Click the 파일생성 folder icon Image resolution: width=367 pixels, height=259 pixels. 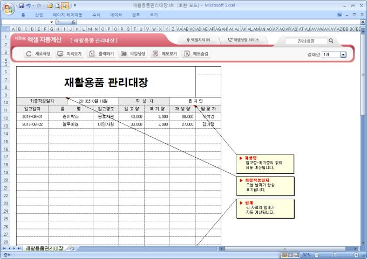click(x=124, y=54)
